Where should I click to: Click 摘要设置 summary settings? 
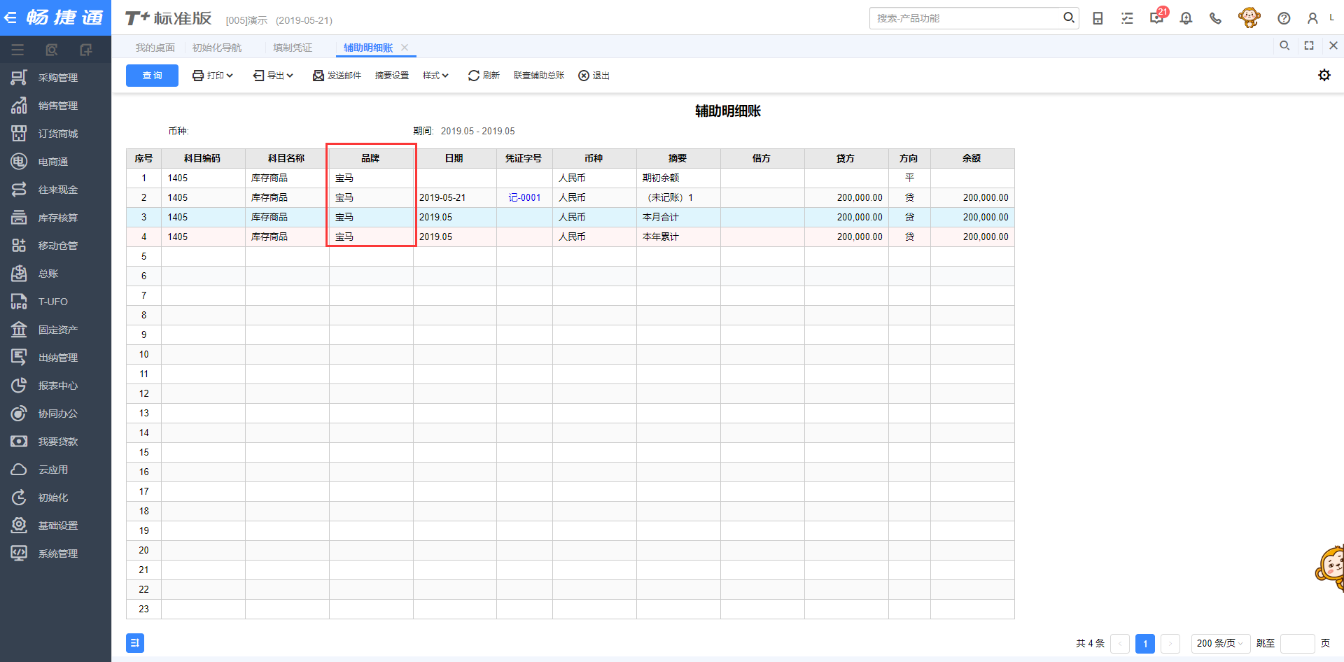pyautogui.click(x=392, y=76)
